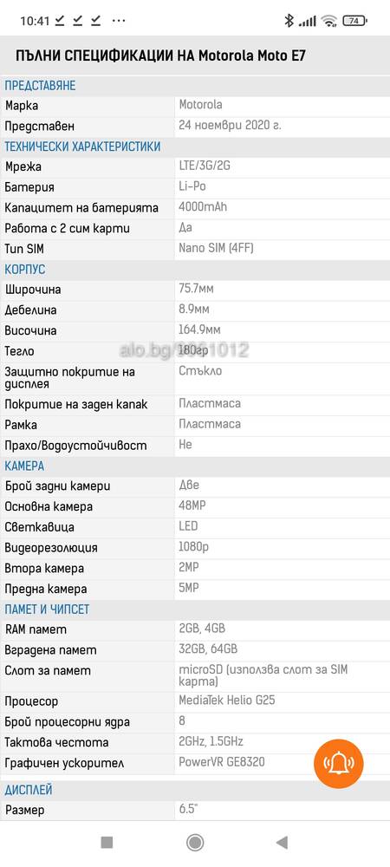Tap the battery level indicator

354,21
